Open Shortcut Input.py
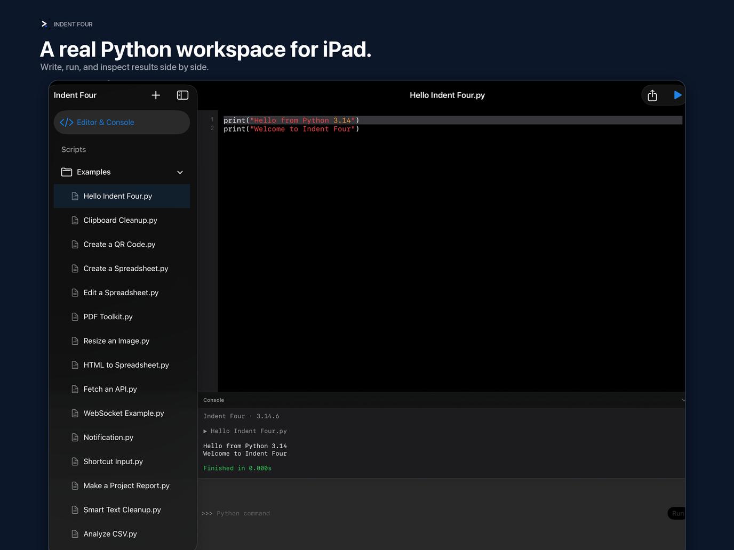The width and height of the screenshot is (734, 550). pos(122,462)
